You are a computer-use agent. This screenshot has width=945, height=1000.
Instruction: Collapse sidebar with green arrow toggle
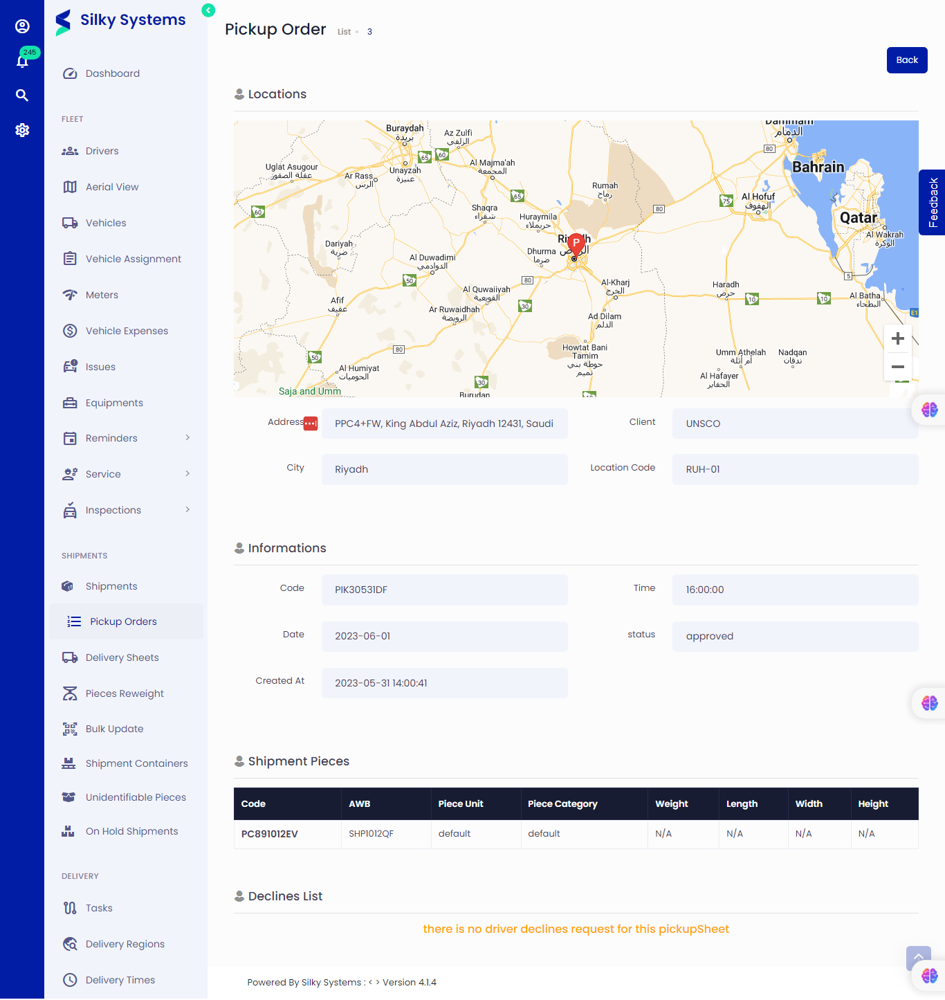click(x=208, y=10)
